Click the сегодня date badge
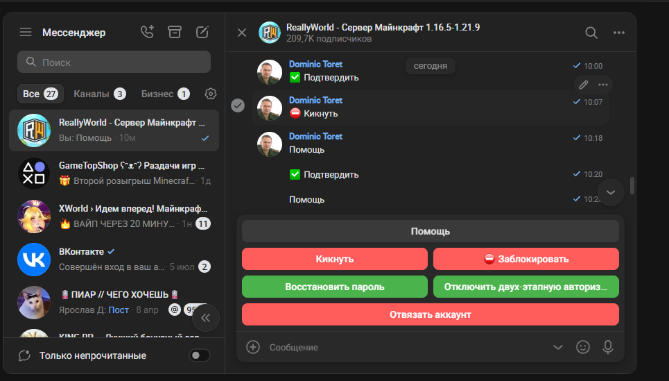669x381 pixels. (x=430, y=66)
